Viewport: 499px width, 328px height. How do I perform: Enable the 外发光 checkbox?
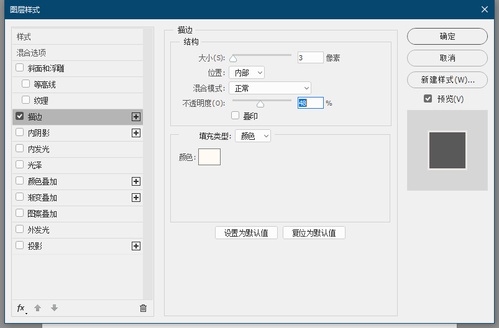pos(20,229)
